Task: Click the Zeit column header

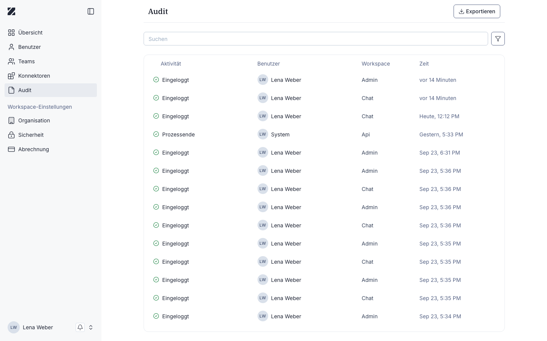Action: click(424, 64)
